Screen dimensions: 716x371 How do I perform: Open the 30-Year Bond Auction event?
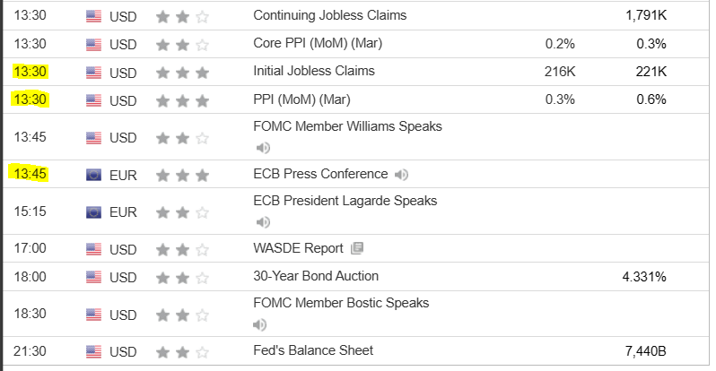pyautogui.click(x=316, y=276)
